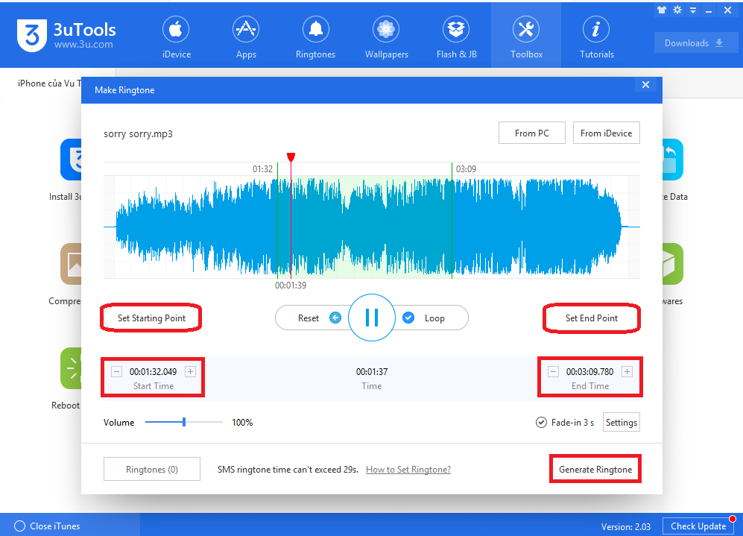Go to the Ringtones section

315,37
